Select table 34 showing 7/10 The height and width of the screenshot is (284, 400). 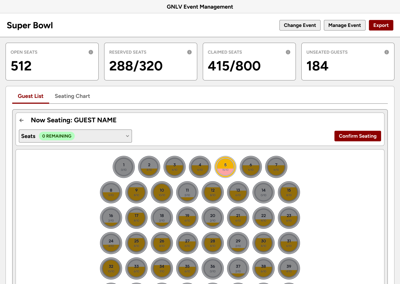click(x=162, y=268)
